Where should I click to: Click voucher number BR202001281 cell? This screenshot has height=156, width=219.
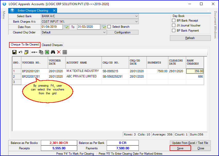[x=34, y=77]
